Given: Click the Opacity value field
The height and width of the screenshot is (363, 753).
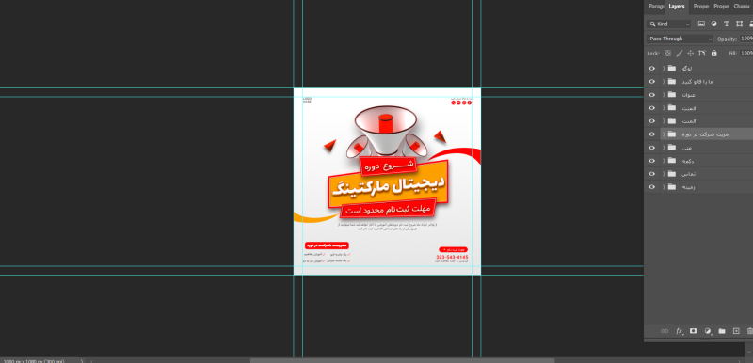Looking at the screenshot, I should point(746,39).
